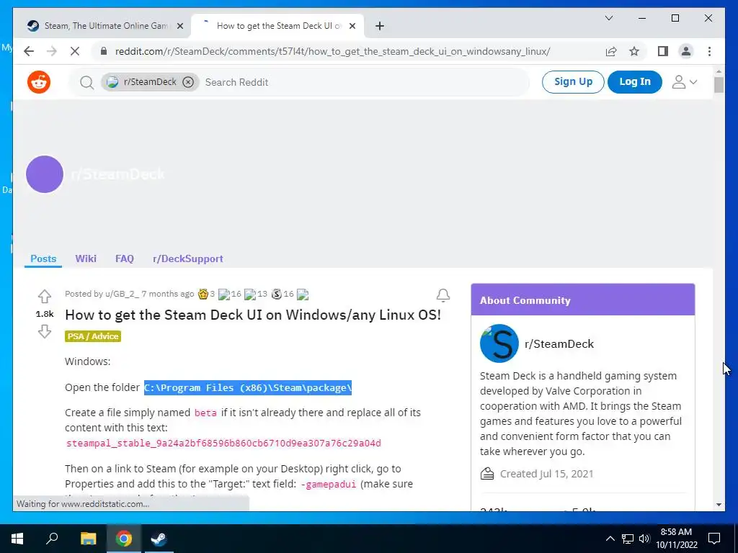Viewport: 738px width, 553px height.
Task: Upvote the Steam Deck UI post
Action: click(45, 296)
